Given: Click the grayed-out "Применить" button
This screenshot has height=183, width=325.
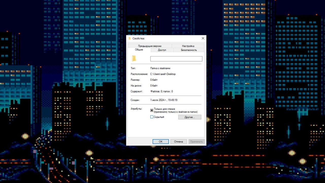Looking at the screenshot, I should (x=197, y=141).
